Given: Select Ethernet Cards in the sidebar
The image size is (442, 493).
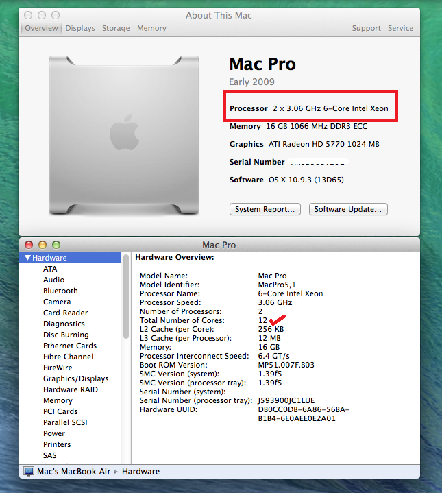Looking at the screenshot, I should click(70, 346).
